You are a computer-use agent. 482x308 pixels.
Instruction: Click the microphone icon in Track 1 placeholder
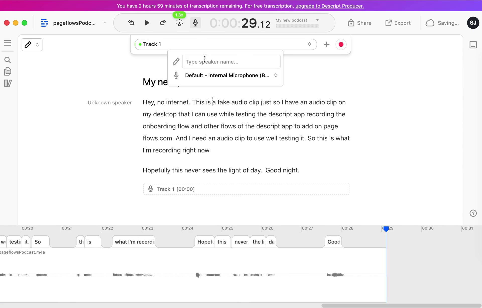click(150, 189)
